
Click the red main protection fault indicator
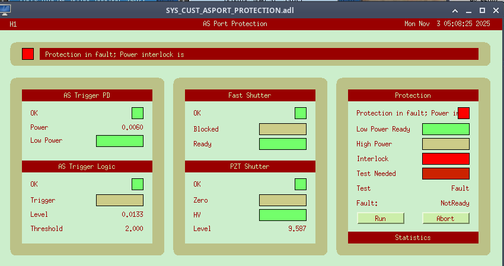(x=28, y=54)
